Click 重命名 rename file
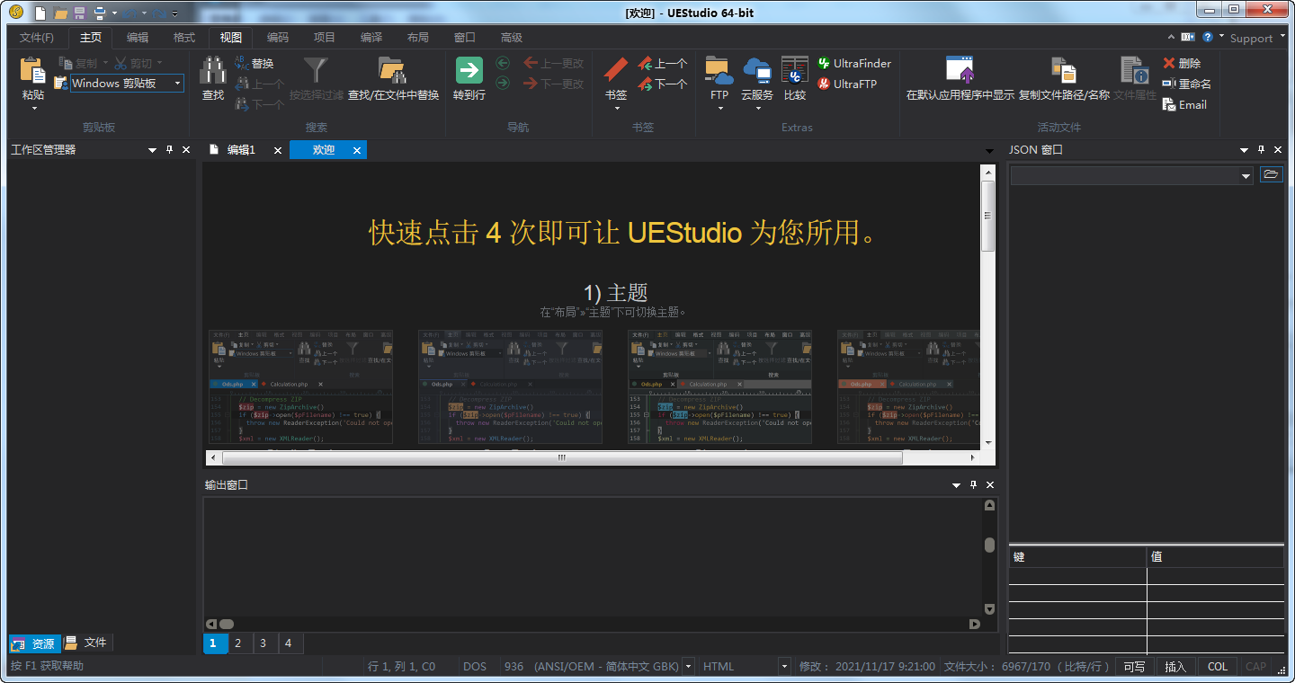The width and height of the screenshot is (1295, 683). 1186,84
